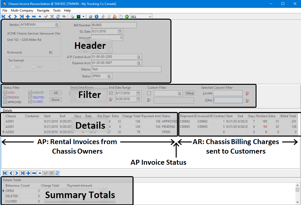Expand the ALL dropdown in toolbar
The image size is (301, 205).
(x=150, y=16)
